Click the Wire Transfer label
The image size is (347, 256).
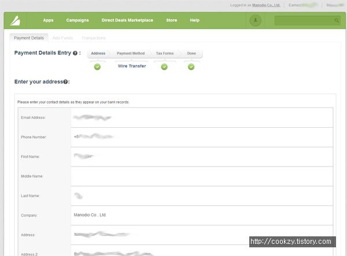[x=132, y=66]
